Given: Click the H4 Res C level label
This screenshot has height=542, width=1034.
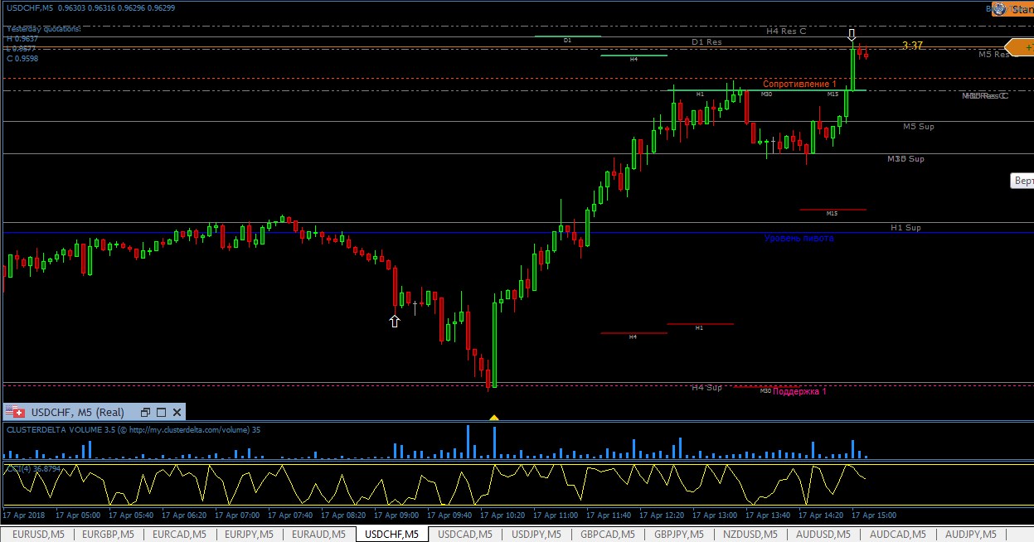Looking at the screenshot, I should coord(786,31).
